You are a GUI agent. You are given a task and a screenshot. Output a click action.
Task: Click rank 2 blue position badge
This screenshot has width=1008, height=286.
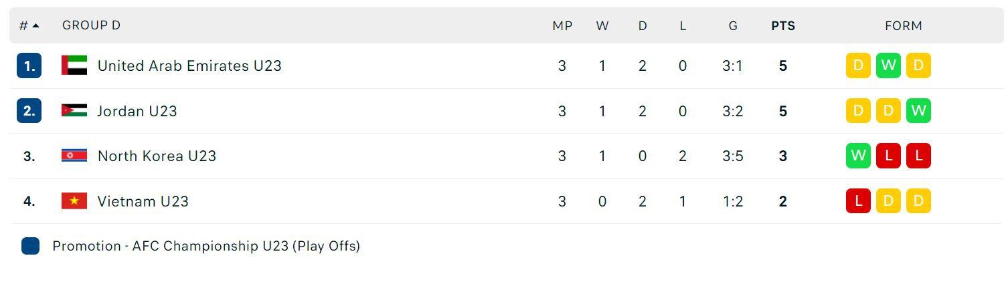coord(29,111)
